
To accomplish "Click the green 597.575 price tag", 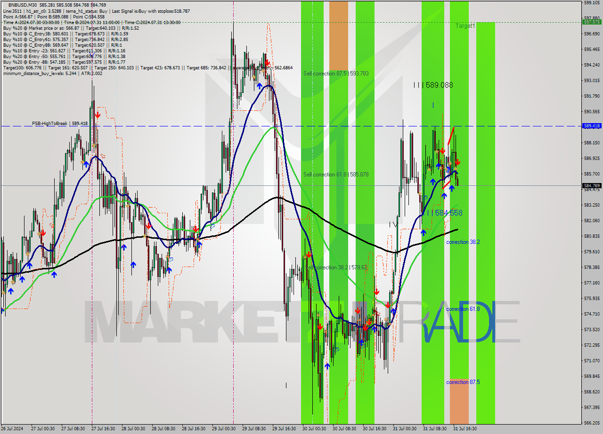I will [592, 22].
